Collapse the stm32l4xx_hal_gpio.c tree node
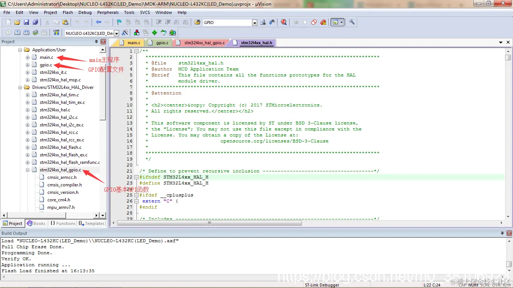Screen dimensions: 513x288 click(27, 170)
